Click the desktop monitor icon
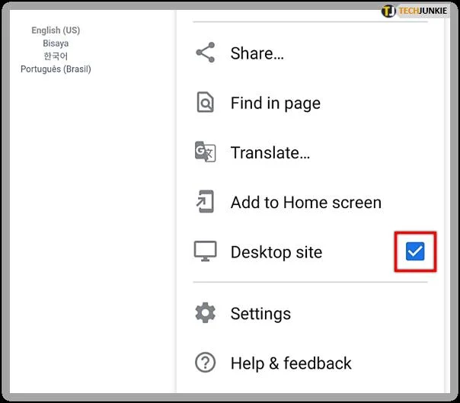 [x=205, y=252]
